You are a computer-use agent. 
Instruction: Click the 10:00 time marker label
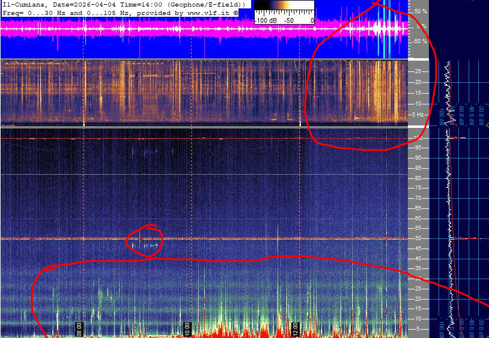tap(187, 329)
